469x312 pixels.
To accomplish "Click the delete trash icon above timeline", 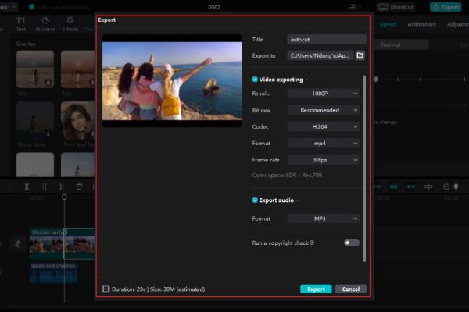I will coord(79,186).
